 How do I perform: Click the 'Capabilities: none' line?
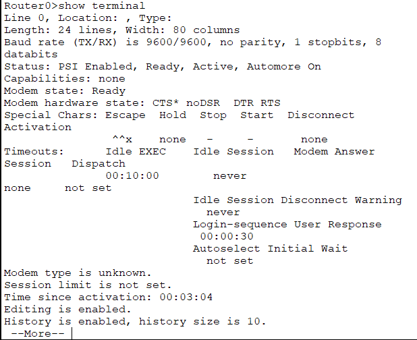tap(64, 79)
